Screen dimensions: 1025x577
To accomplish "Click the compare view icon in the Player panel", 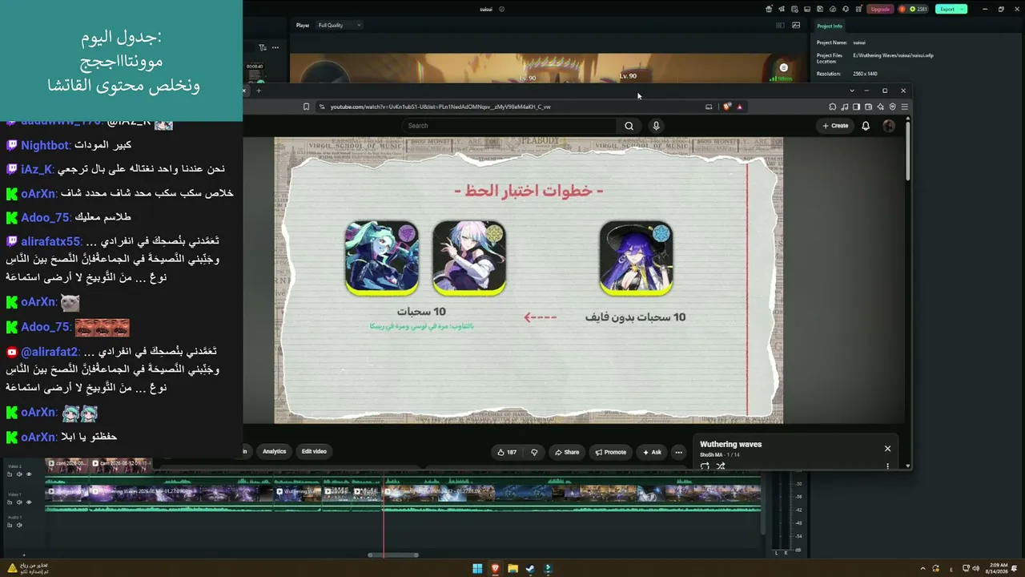I will click(x=780, y=25).
